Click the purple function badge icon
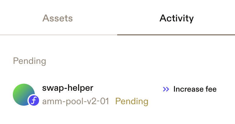Image resolution: width=235 pixels, height=124 pixels. (34, 100)
